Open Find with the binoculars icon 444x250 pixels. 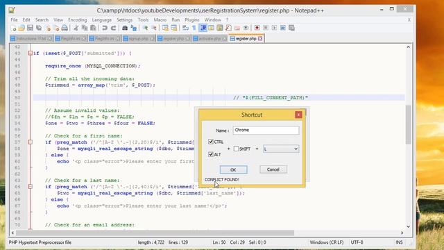125,28
